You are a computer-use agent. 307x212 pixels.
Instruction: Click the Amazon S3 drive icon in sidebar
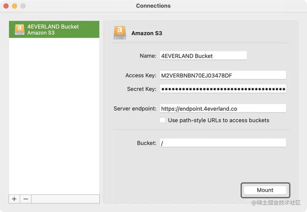coord(20,29)
